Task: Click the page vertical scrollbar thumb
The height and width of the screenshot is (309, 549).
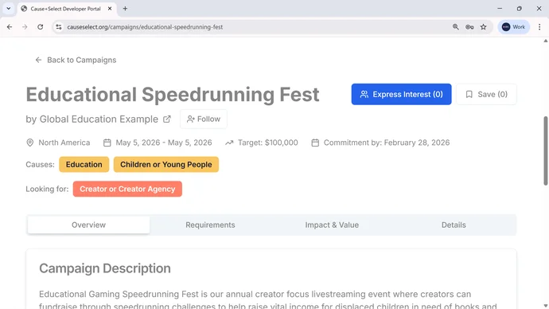Action: (x=546, y=151)
